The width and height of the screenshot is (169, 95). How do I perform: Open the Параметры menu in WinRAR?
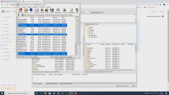click(42, 7)
